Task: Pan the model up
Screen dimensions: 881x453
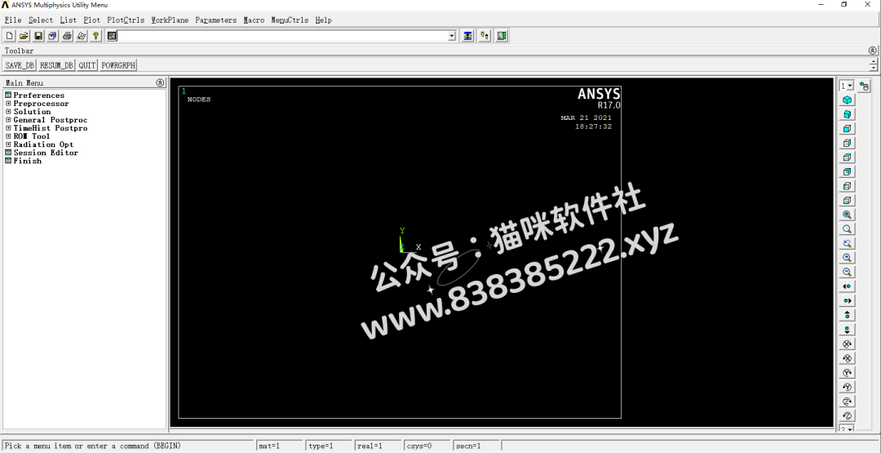Action: point(848,315)
